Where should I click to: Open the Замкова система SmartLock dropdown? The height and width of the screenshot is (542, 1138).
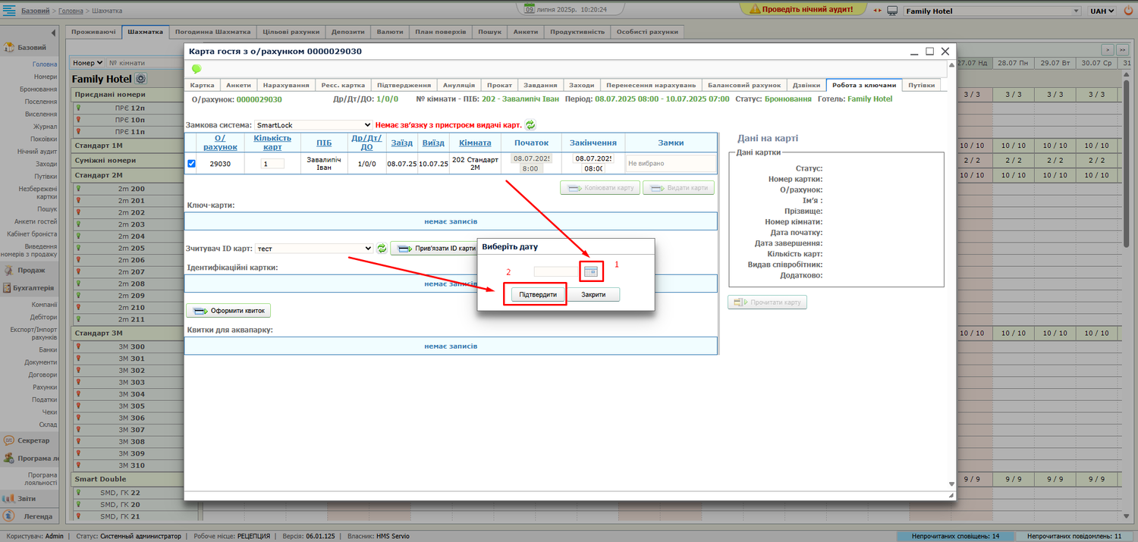tap(313, 124)
